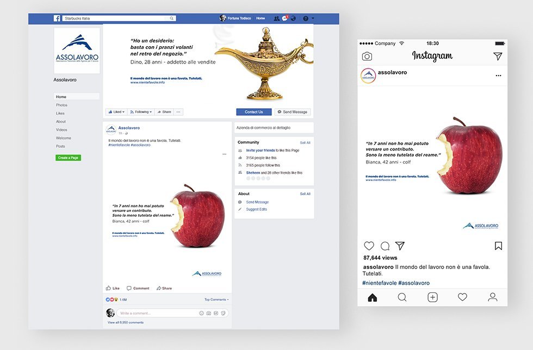This screenshot has width=533, height=350.
Task: Click the Create a Page button
Action: (x=69, y=158)
